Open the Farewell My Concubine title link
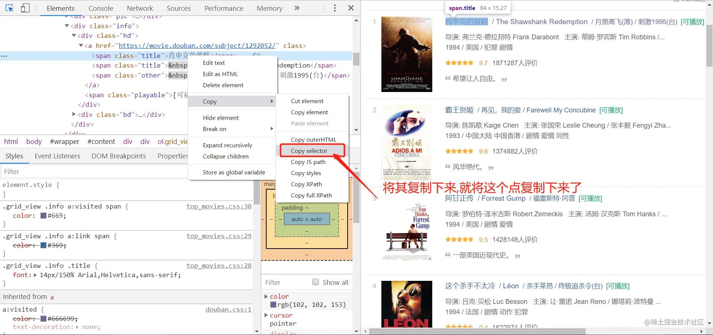713x335 pixels. pyautogui.click(x=520, y=110)
